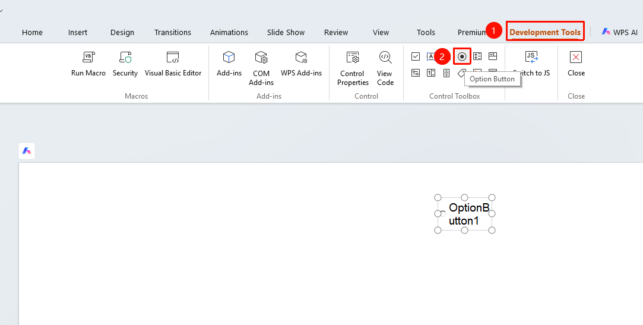Click the OptionButton1 radio circle
The width and height of the screenshot is (643, 325).
tap(443, 214)
